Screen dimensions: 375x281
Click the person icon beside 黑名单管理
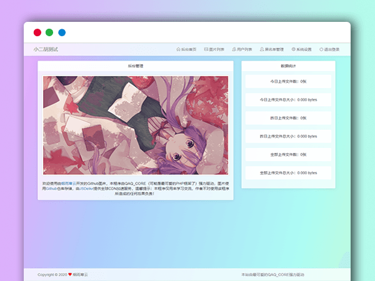[262, 49]
